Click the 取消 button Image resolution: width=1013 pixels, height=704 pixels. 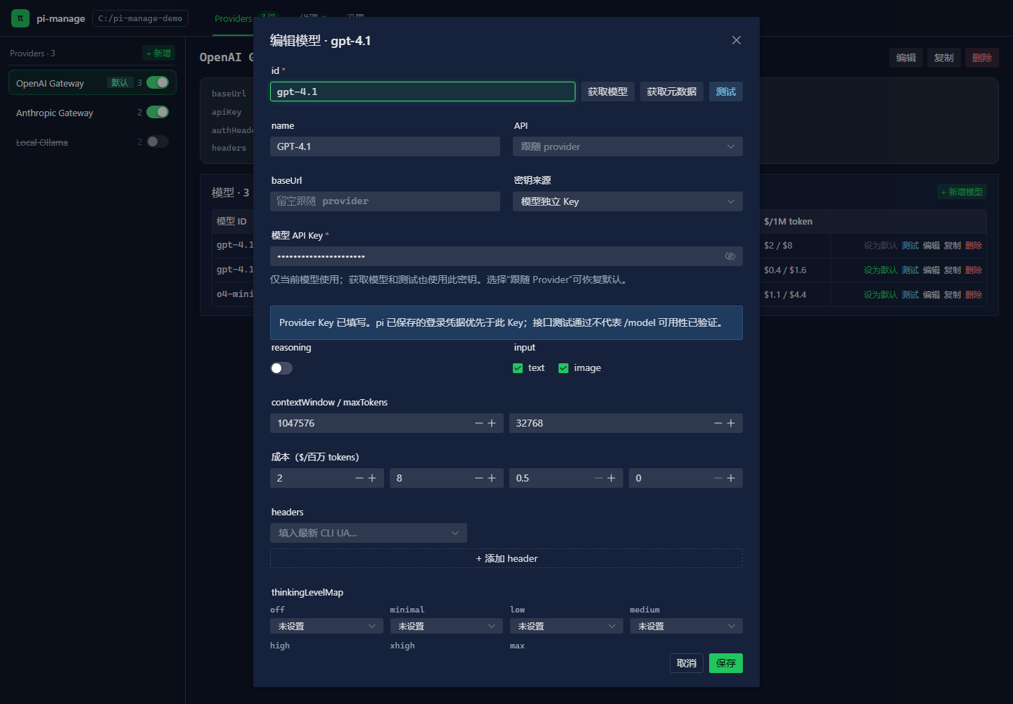687,663
